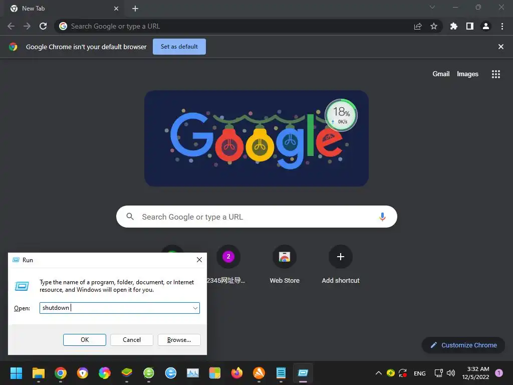The image size is (513, 385).
Task: Open the Extensions puzzle icon
Action: pos(454,26)
